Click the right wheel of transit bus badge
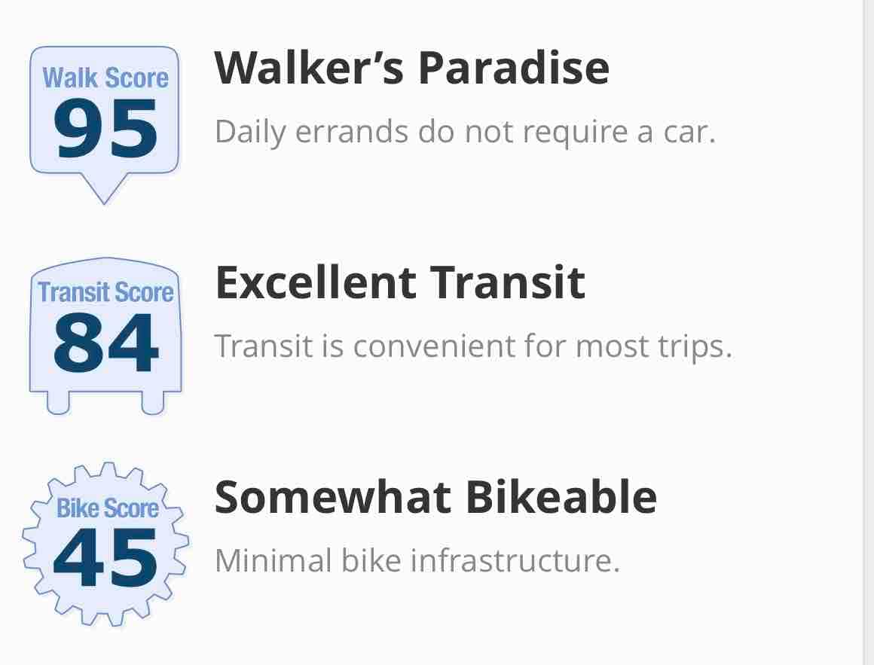Image resolution: width=874 pixels, height=665 pixels. [x=153, y=403]
